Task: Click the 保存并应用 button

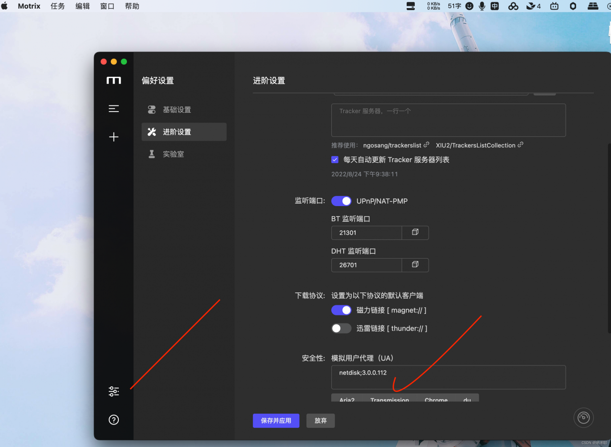Action: pyautogui.click(x=276, y=421)
